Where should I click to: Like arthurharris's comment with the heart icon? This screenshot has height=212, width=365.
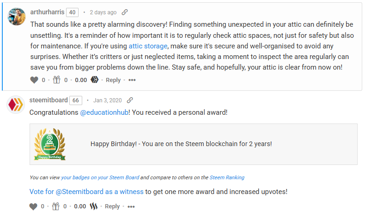click(x=34, y=80)
